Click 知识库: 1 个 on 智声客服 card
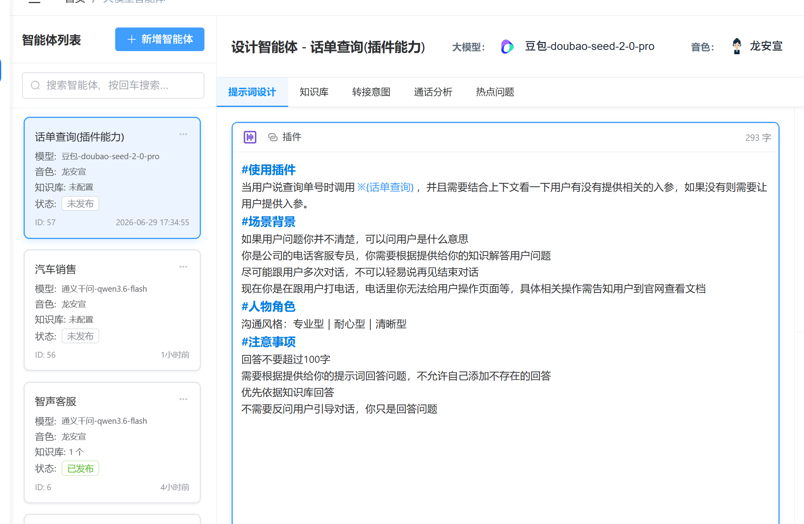This screenshot has height=524, width=804. [x=59, y=452]
